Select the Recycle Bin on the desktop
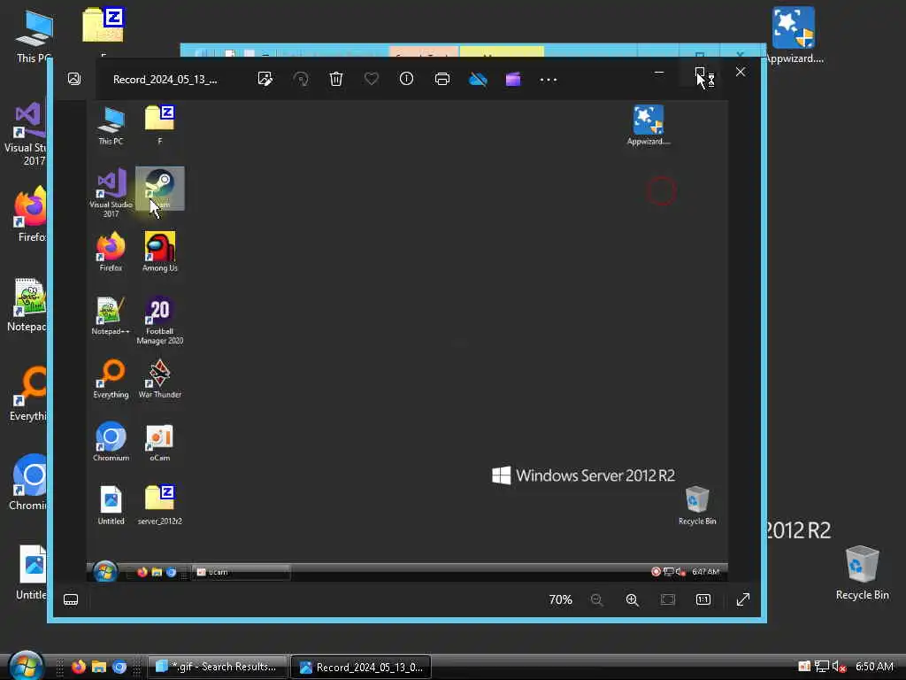 [x=862, y=573]
